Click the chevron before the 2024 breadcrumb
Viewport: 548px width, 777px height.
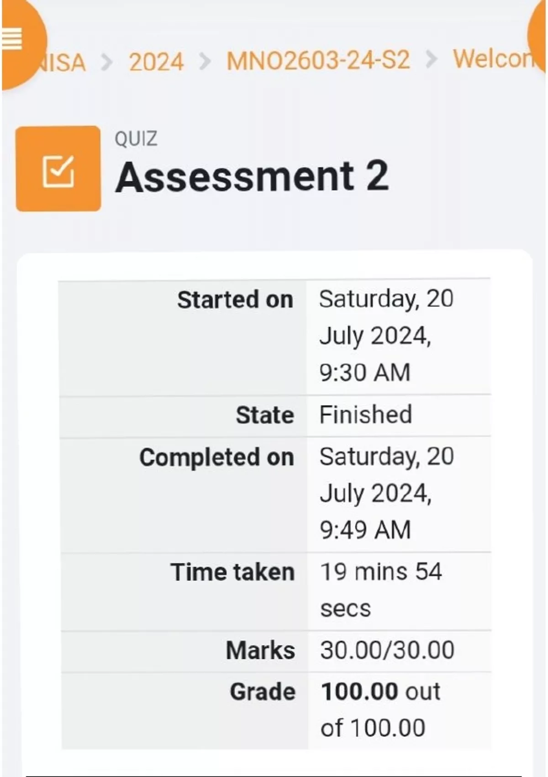tap(106, 62)
